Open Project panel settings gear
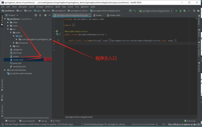Image resolution: width=202 pixels, height=127 pixels. 45,15
